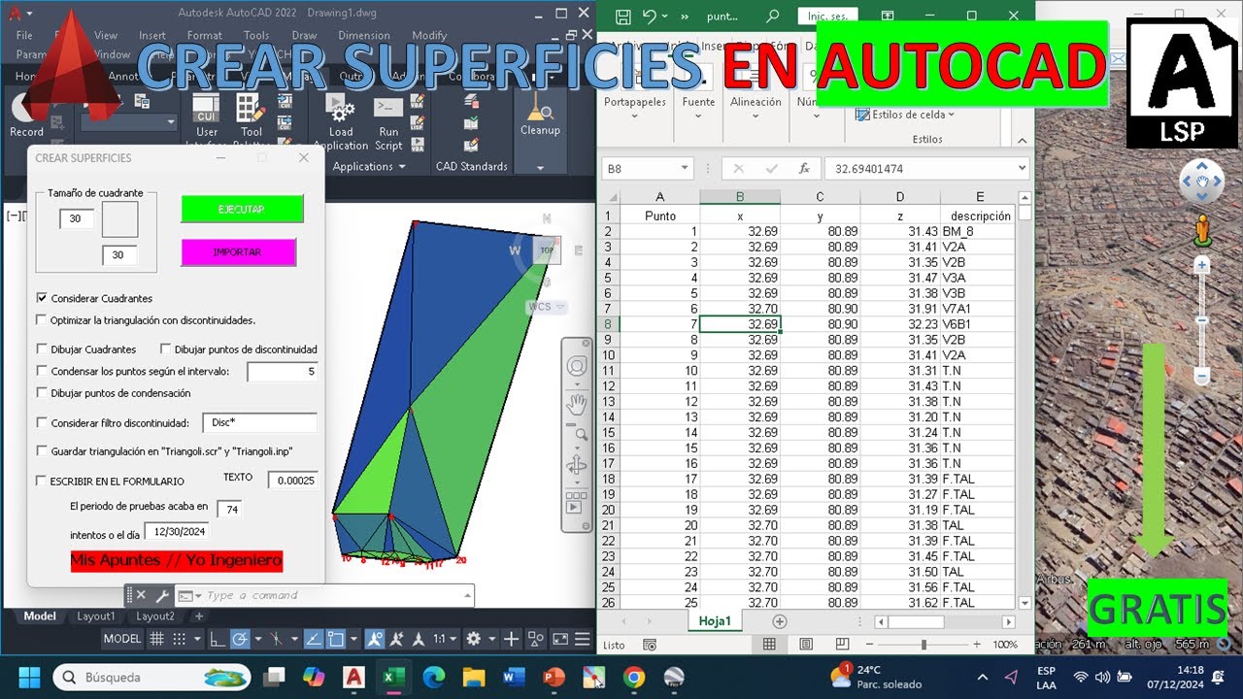Click the green EJECUTAR button
Image resolution: width=1243 pixels, height=699 pixels.
point(242,209)
